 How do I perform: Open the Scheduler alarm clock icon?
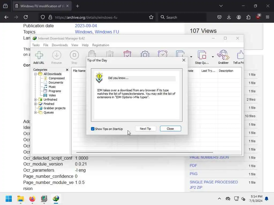162,53
